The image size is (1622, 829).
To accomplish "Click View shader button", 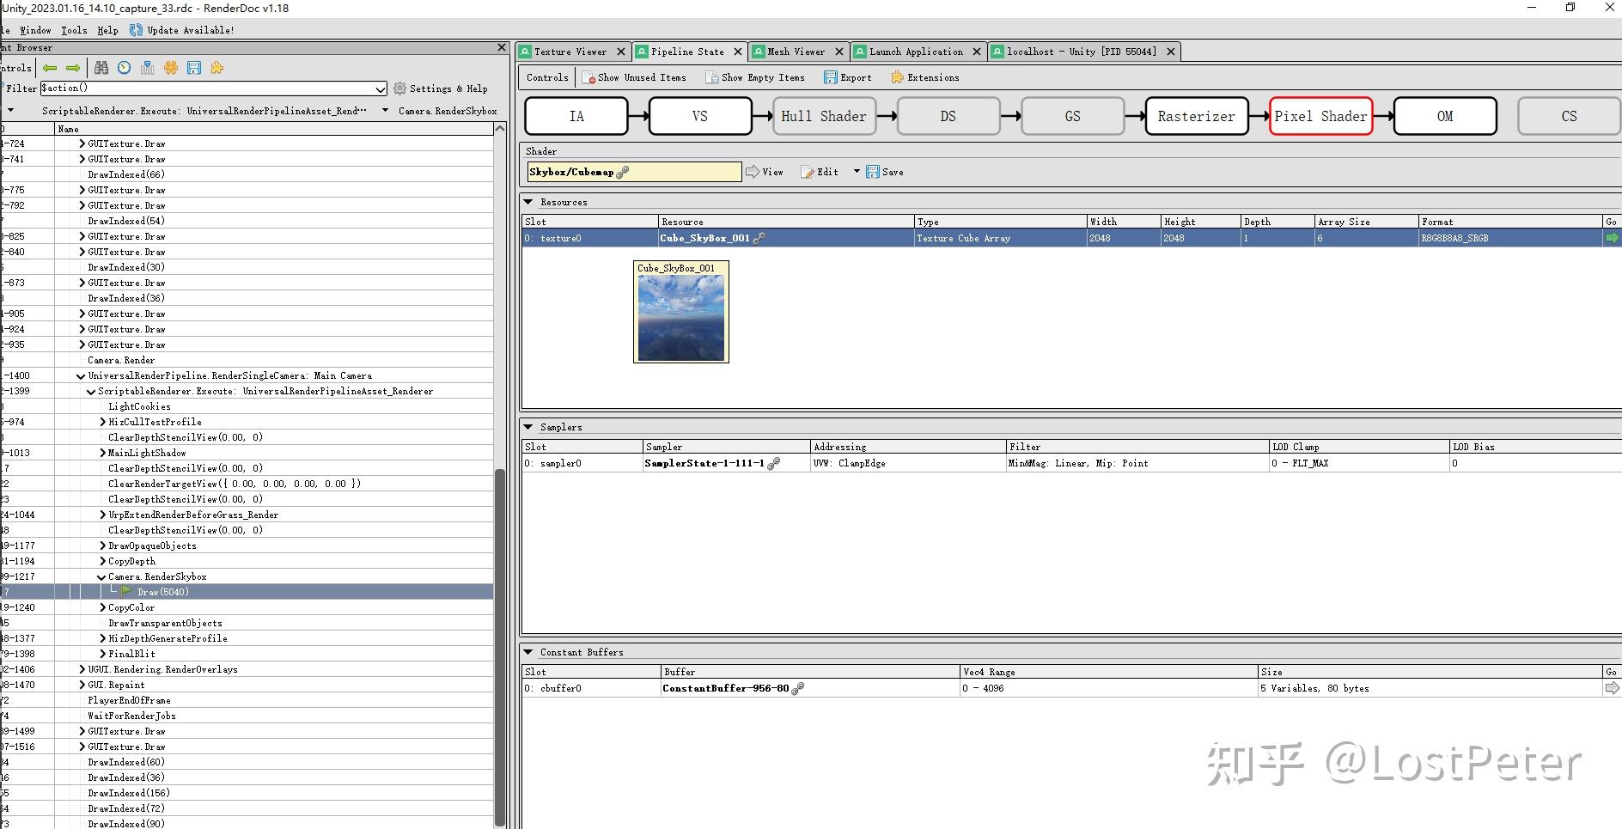I will [765, 172].
